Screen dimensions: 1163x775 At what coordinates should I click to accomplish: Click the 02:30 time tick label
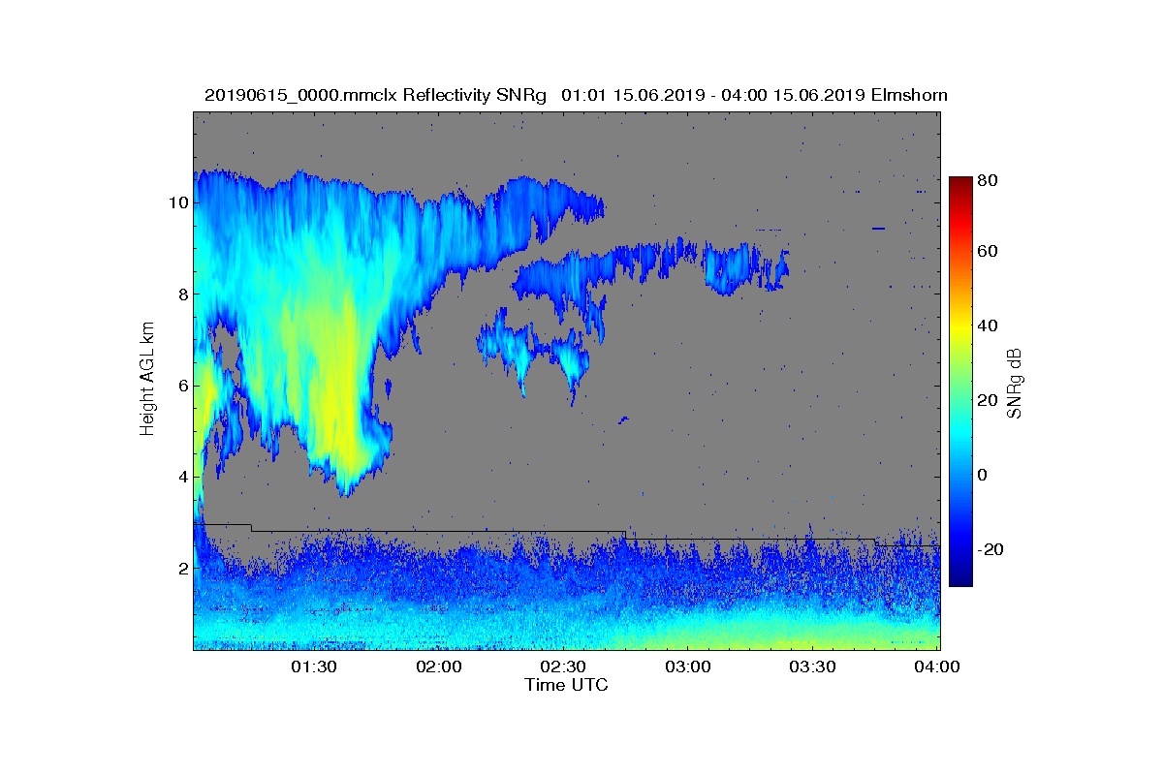click(x=563, y=667)
